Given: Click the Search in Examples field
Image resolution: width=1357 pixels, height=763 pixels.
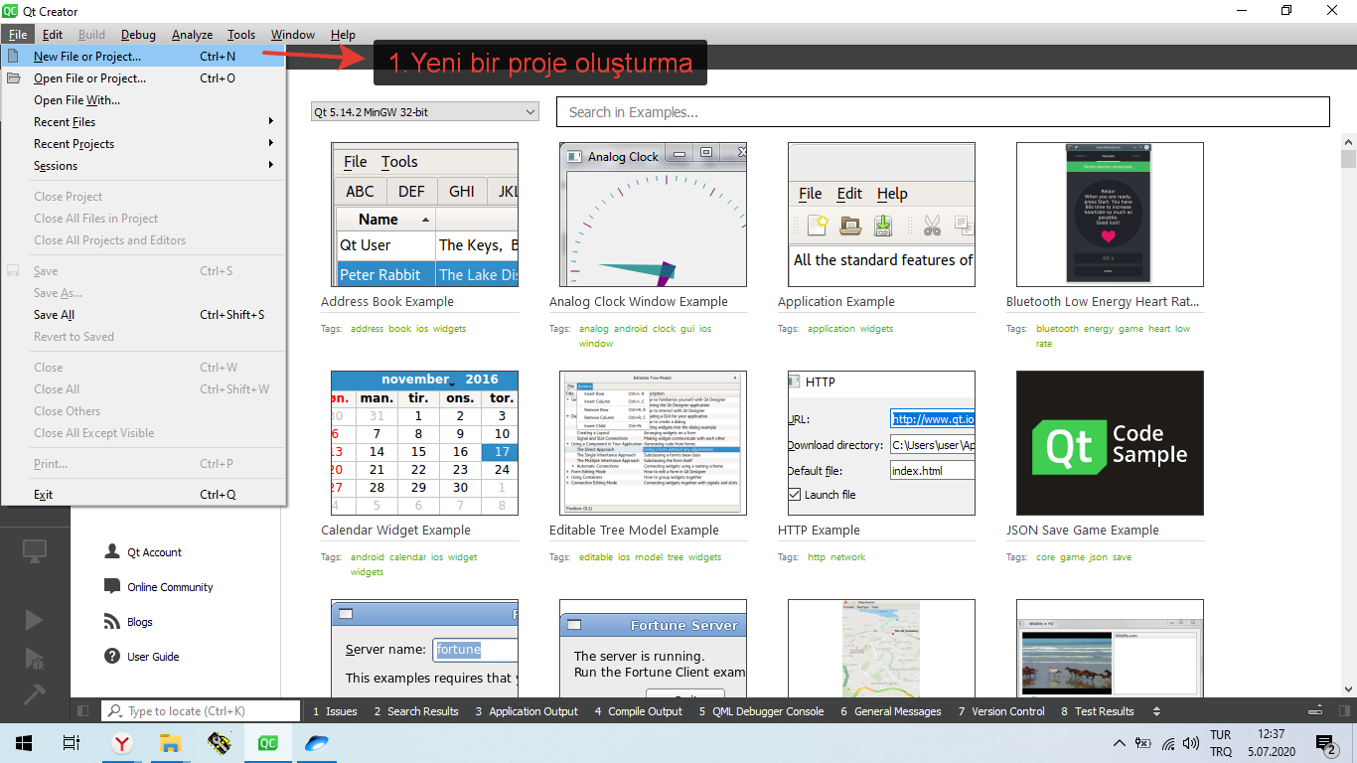Looking at the screenshot, I should [x=942, y=112].
